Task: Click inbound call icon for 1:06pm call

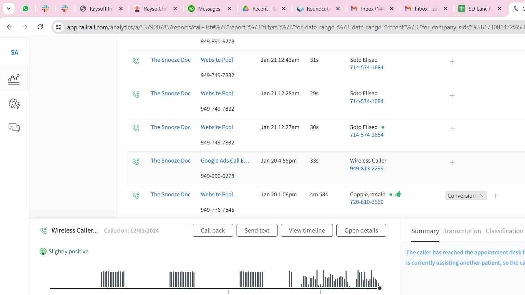Action: coord(136,195)
